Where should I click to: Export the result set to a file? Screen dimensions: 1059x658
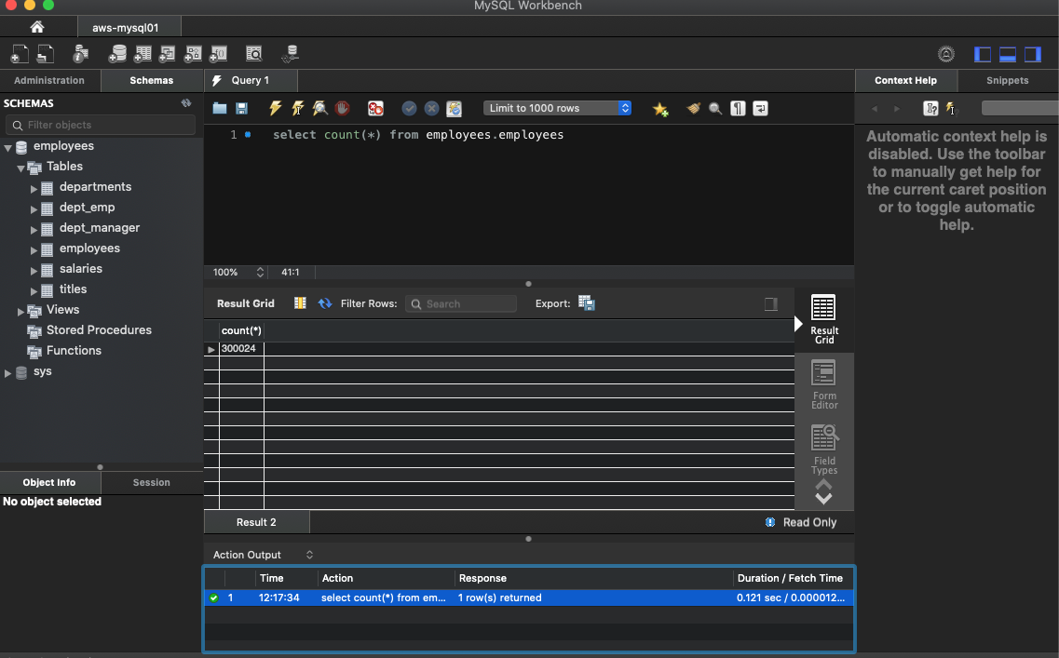pos(587,303)
